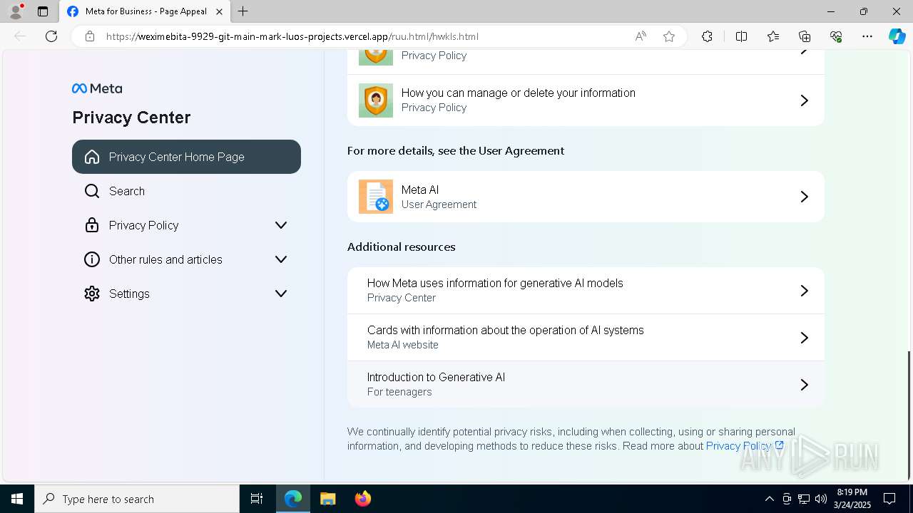The height and width of the screenshot is (513, 913).
Task: Open How you can manage or delete your information
Action: pos(586,100)
